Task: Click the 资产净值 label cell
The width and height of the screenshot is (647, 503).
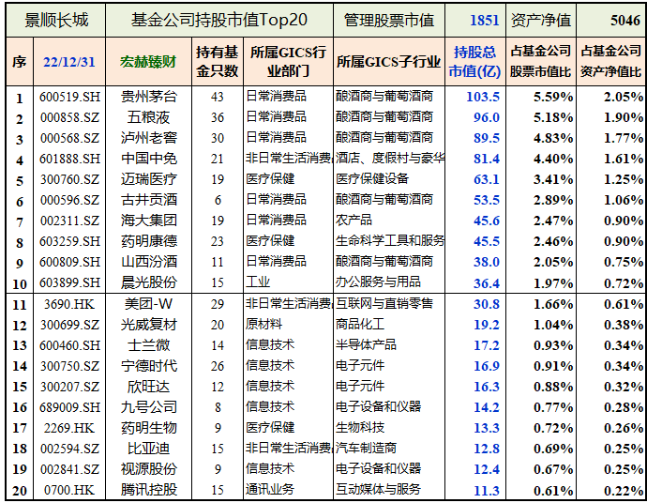Action: [x=541, y=20]
